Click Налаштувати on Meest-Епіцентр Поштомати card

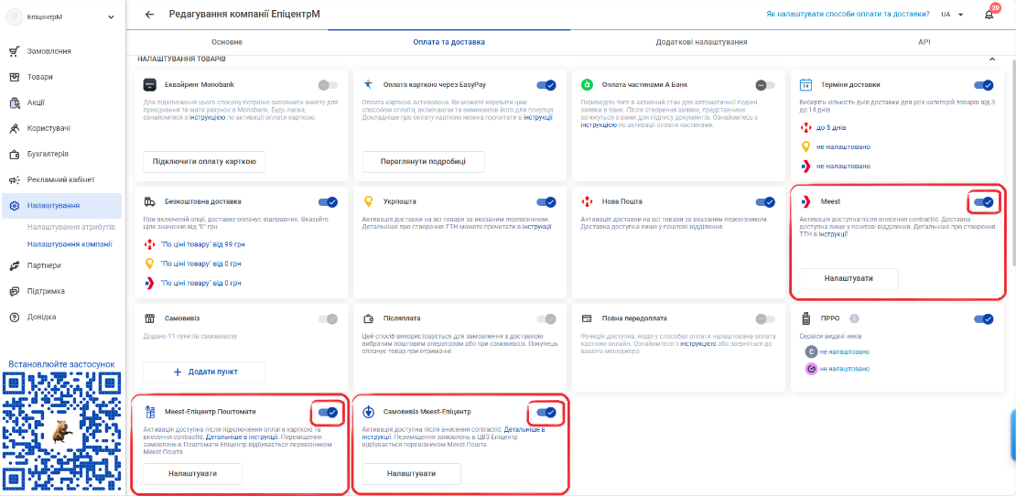pyautogui.click(x=192, y=474)
